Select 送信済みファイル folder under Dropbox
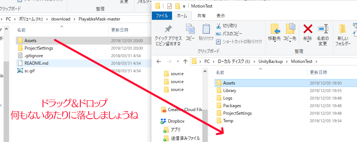The image size is (357, 142). pos(182,138)
